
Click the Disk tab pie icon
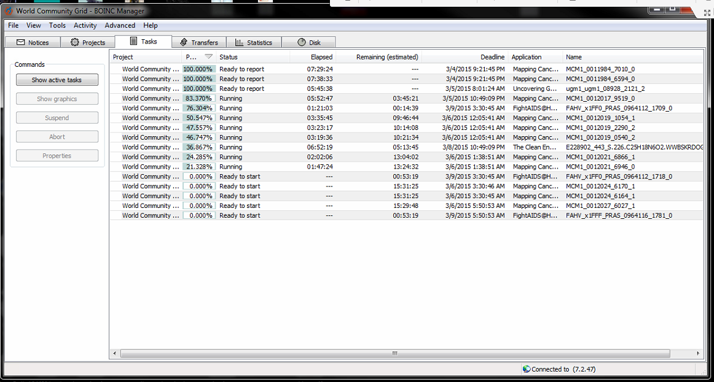[x=302, y=42]
